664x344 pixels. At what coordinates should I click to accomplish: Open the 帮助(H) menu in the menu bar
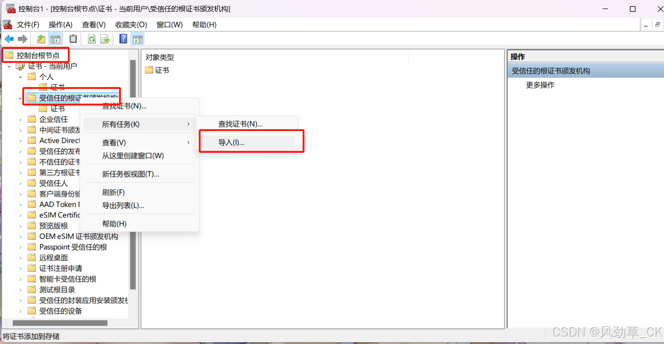point(204,25)
